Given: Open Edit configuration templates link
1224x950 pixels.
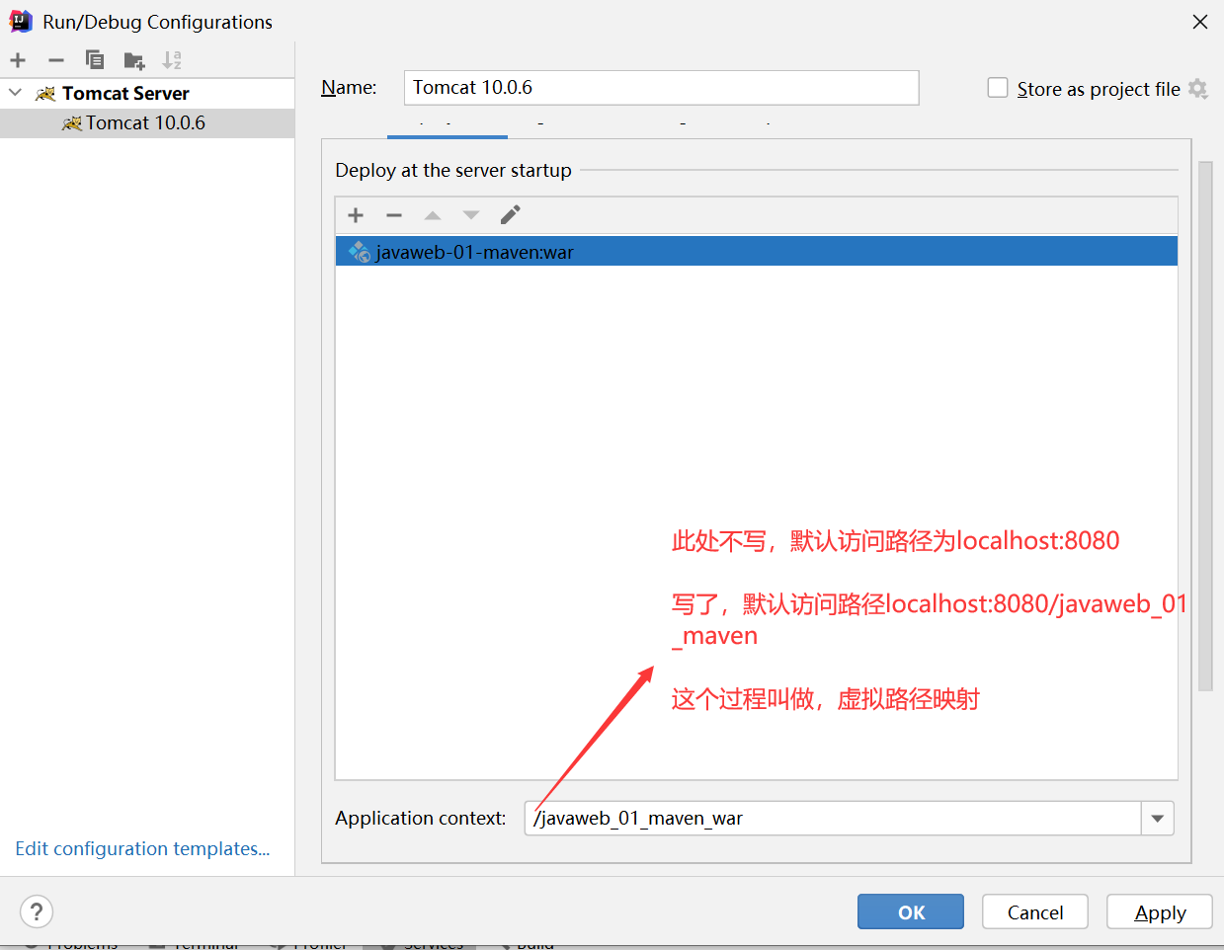Looking at the screenshot, I should coord(142,849).
